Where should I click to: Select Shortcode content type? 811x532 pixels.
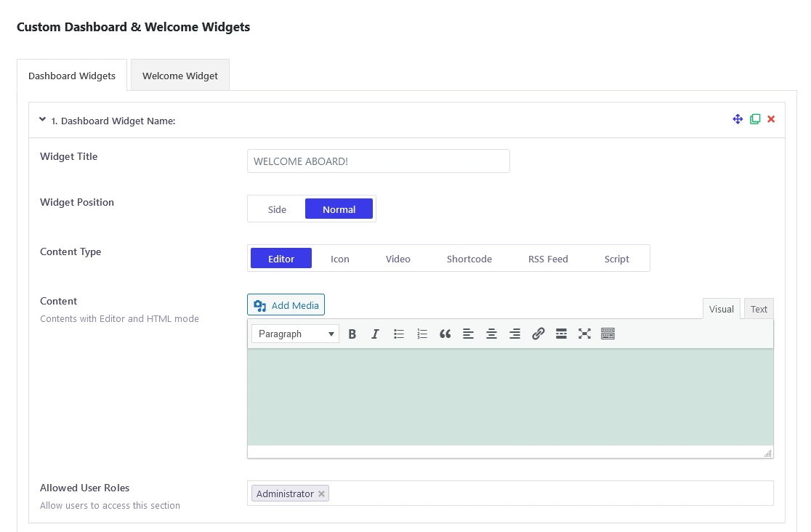[469, 259]
